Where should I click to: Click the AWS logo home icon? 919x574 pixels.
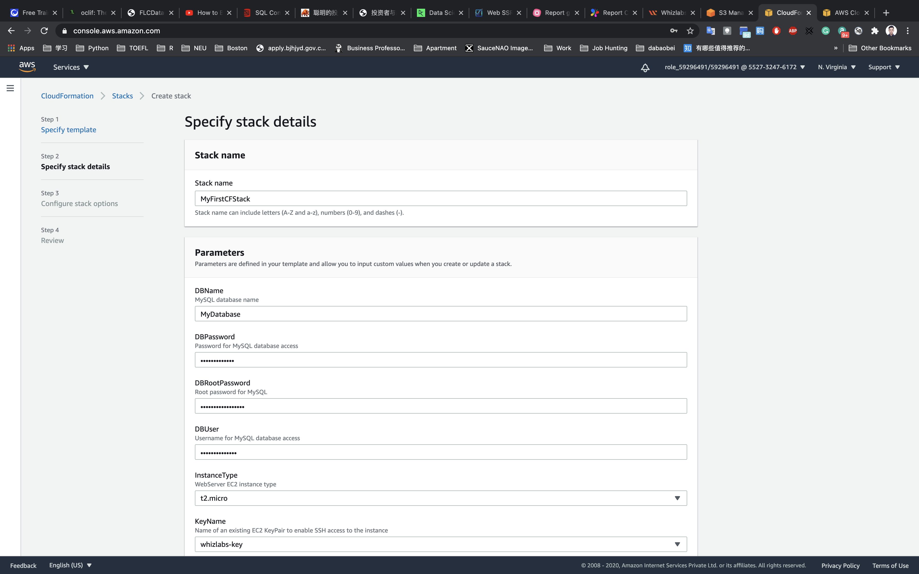[27, 67]
